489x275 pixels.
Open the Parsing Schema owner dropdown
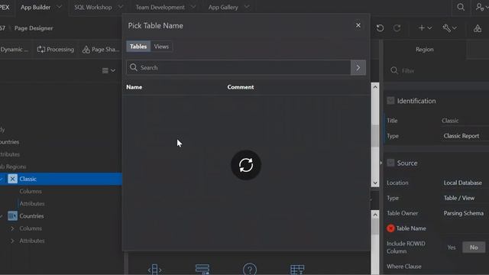pyautogui.click(x=465, y=213)
